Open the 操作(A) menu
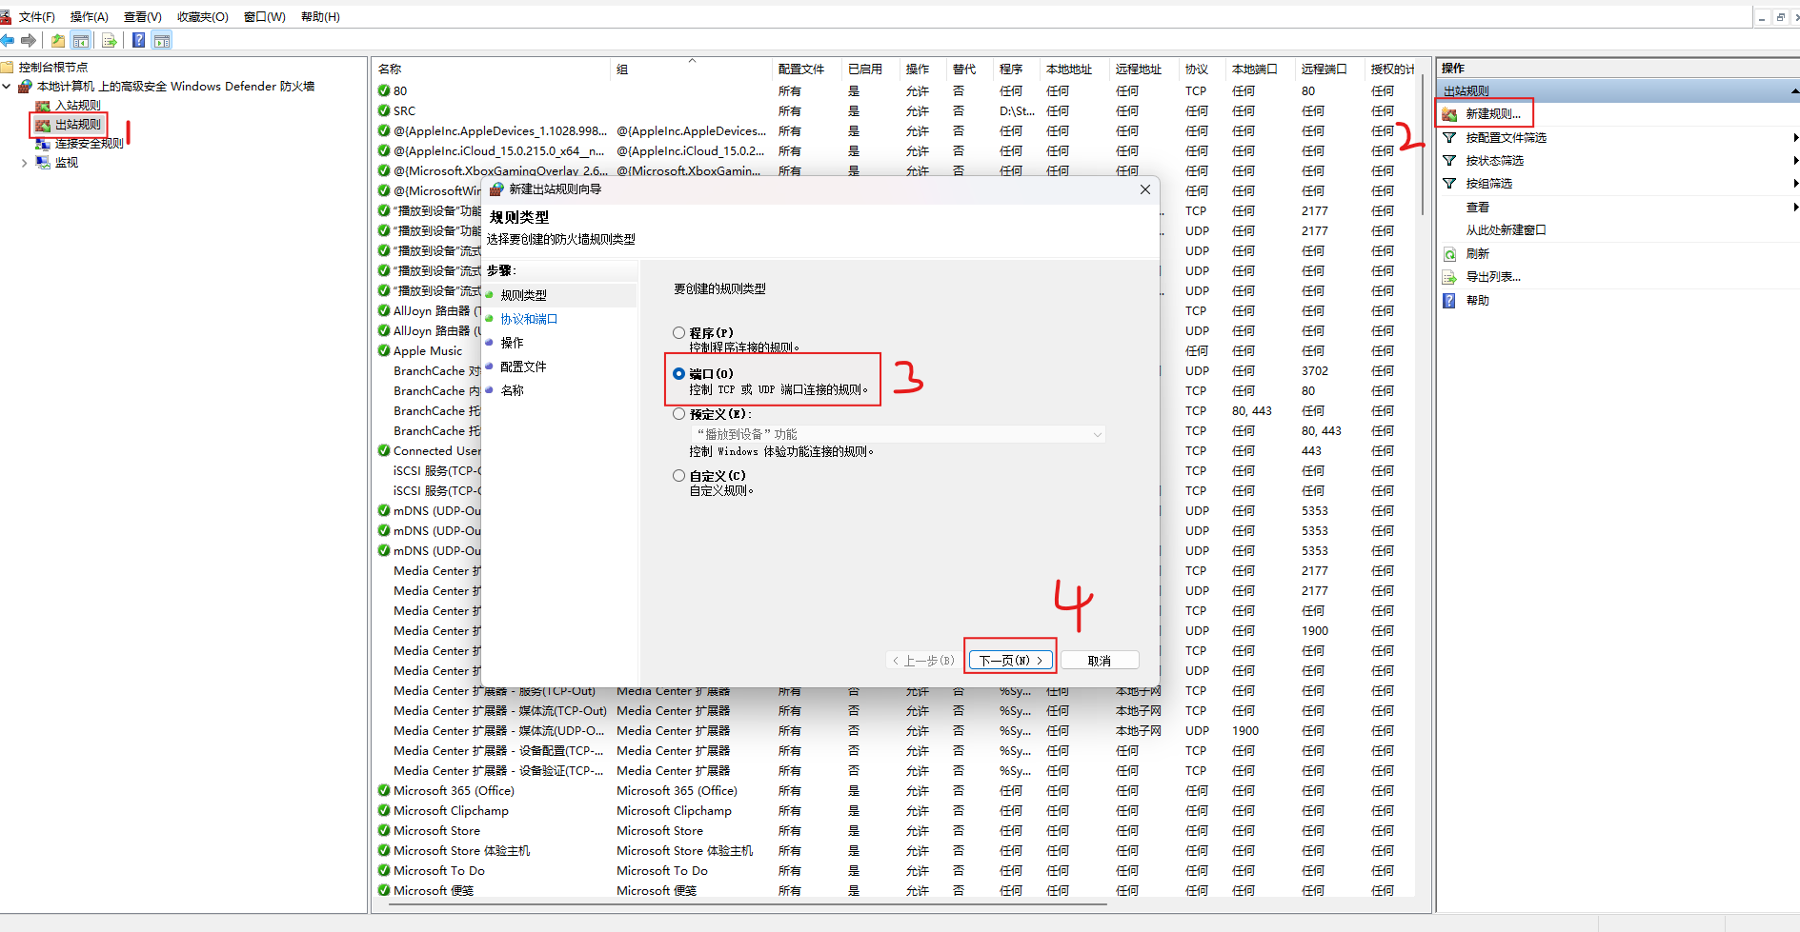The height and width of the screenshot is (932, 1800). [89, 17]
